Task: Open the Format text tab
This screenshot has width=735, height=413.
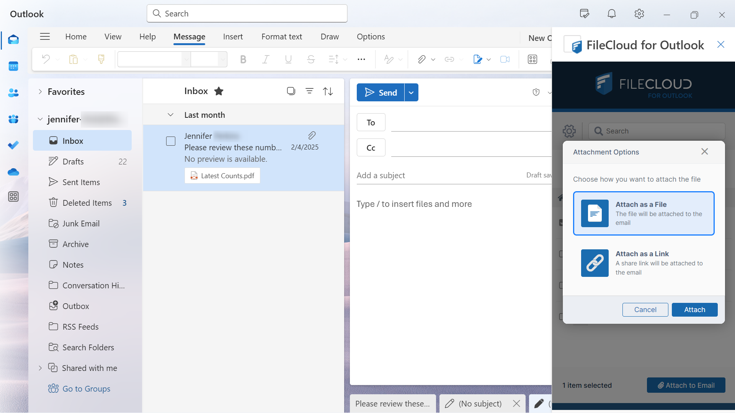Action: 281,37
